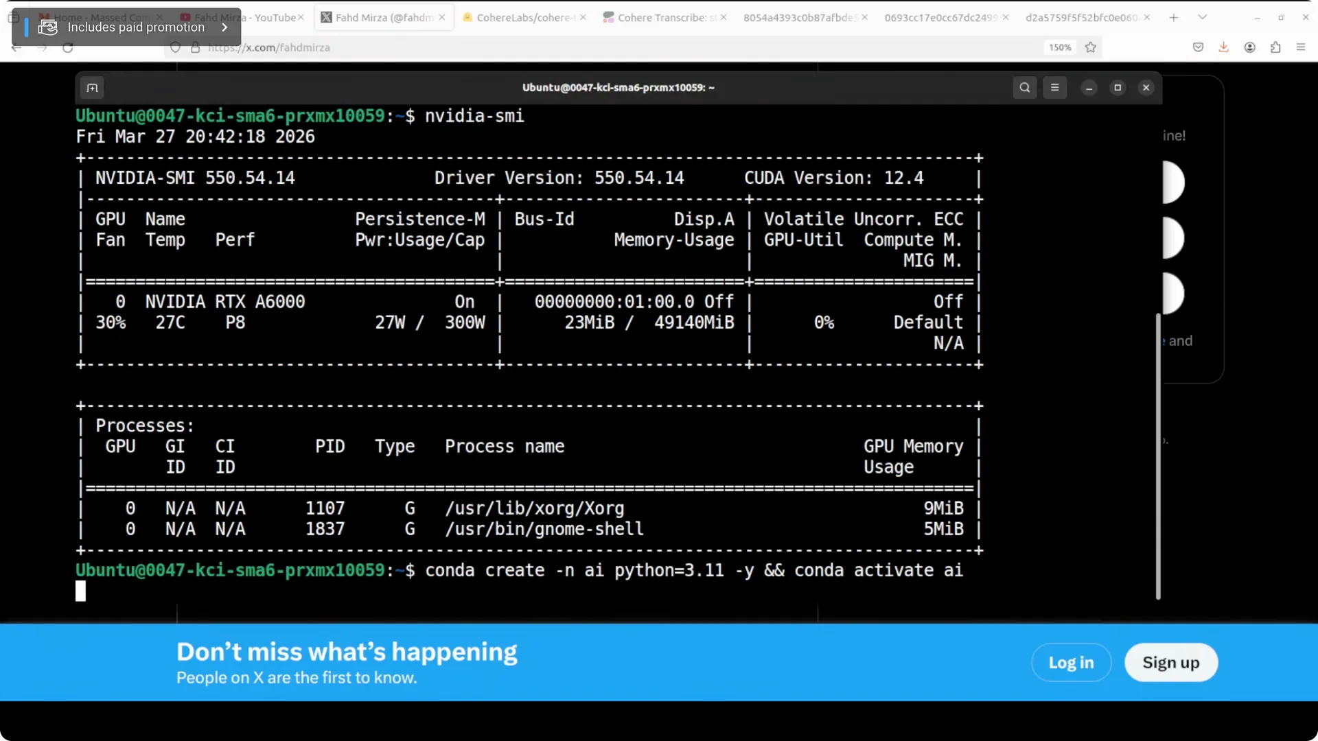1318x741 pixels.
Task: Open the 150% zoom level indicator
Action: pos(1060,47)
